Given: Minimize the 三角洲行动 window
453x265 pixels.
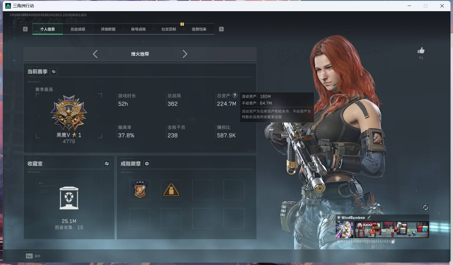Looking at the screenshot, I should pyautogui.click(x=409, y=6).
